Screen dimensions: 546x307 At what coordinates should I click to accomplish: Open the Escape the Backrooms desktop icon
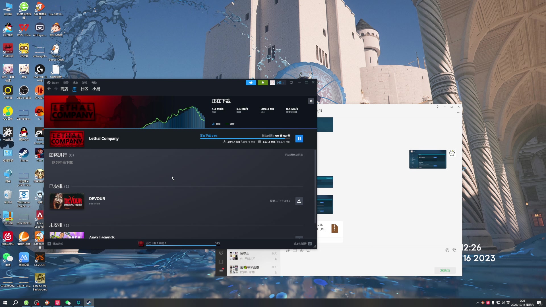tap(40, 282)
